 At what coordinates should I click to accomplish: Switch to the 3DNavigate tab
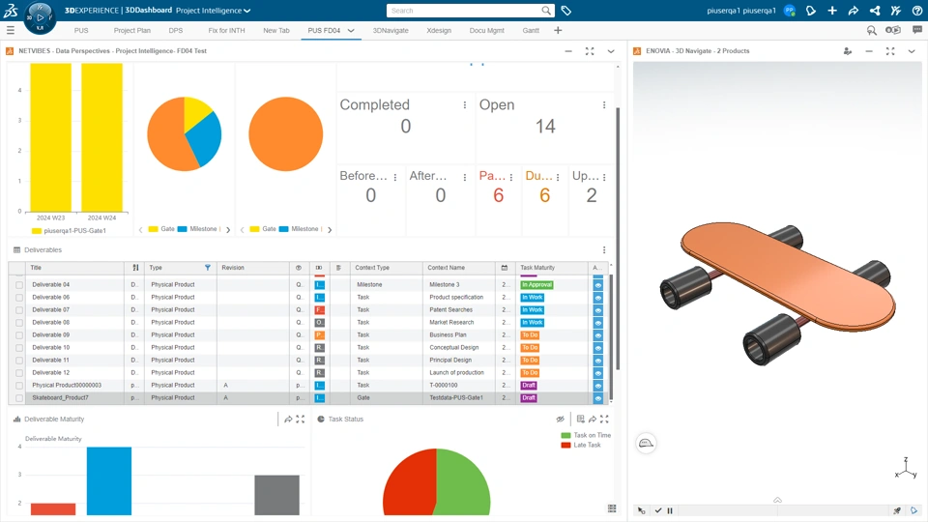click(x=391, y=30)
